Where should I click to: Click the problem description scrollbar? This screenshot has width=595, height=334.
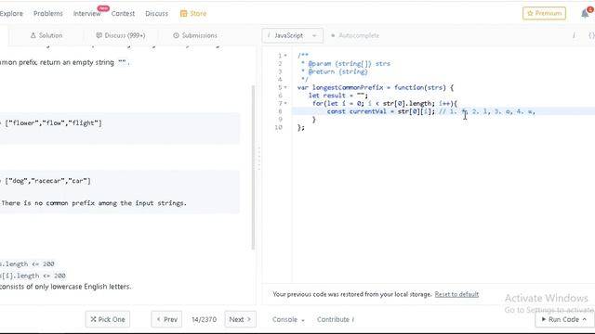[253, 167]
